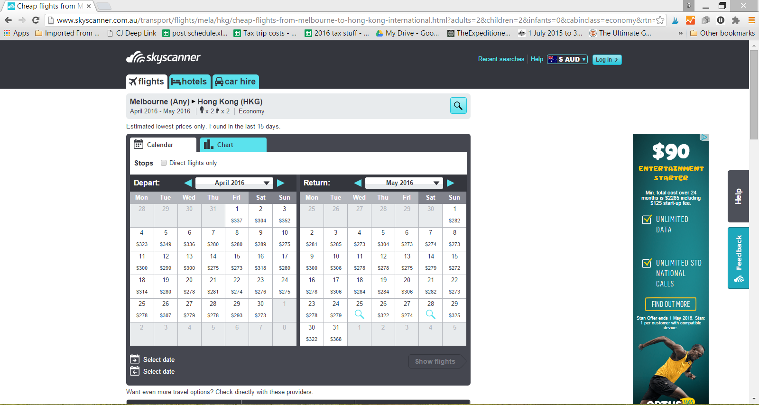
Task: Open the AUD currency selector
Action: click(x=567, y=59)
